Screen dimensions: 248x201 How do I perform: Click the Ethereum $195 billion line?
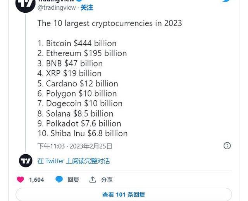[x=82, y=53]
